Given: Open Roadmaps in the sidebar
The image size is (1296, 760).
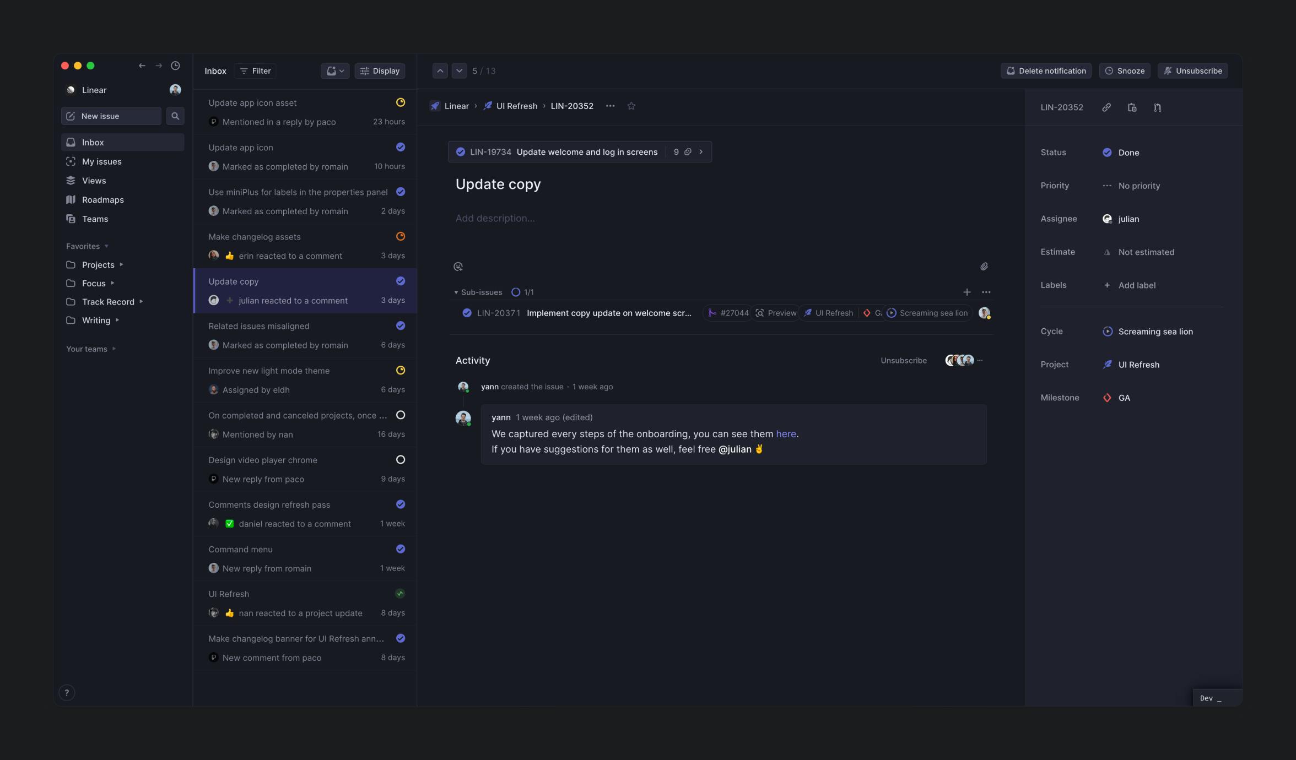Looking at the screenshot, I should (122, 199).
